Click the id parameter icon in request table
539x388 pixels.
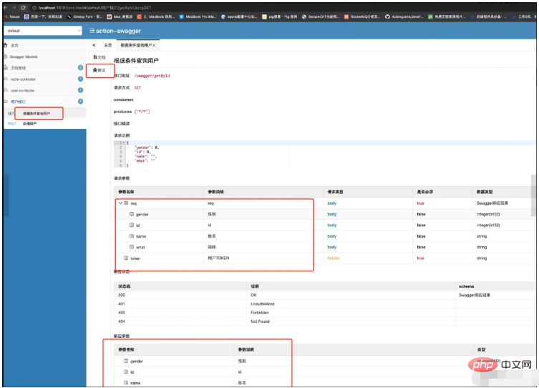click(132, 225)
